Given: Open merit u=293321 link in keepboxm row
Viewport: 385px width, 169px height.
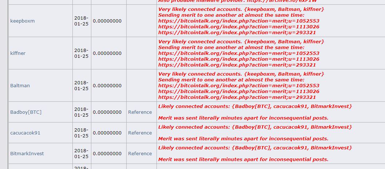Looking at the screenshot, I should (237, 33).
